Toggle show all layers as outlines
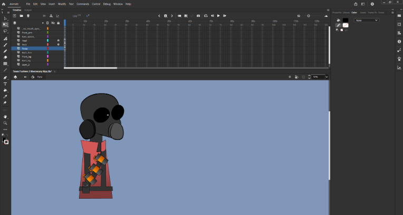403x215 pixels. 47,23
